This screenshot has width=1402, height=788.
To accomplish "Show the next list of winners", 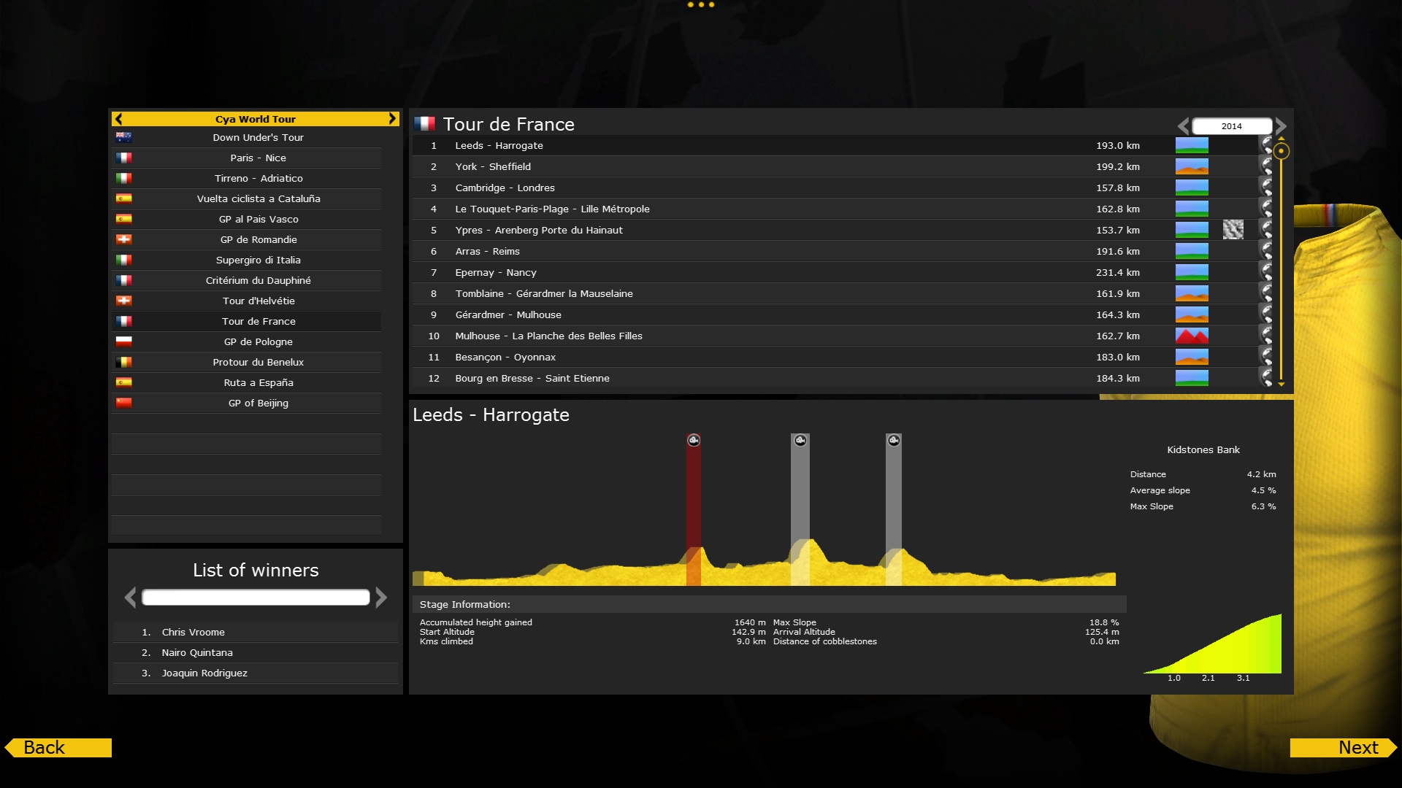I will (x=381, y=598).
